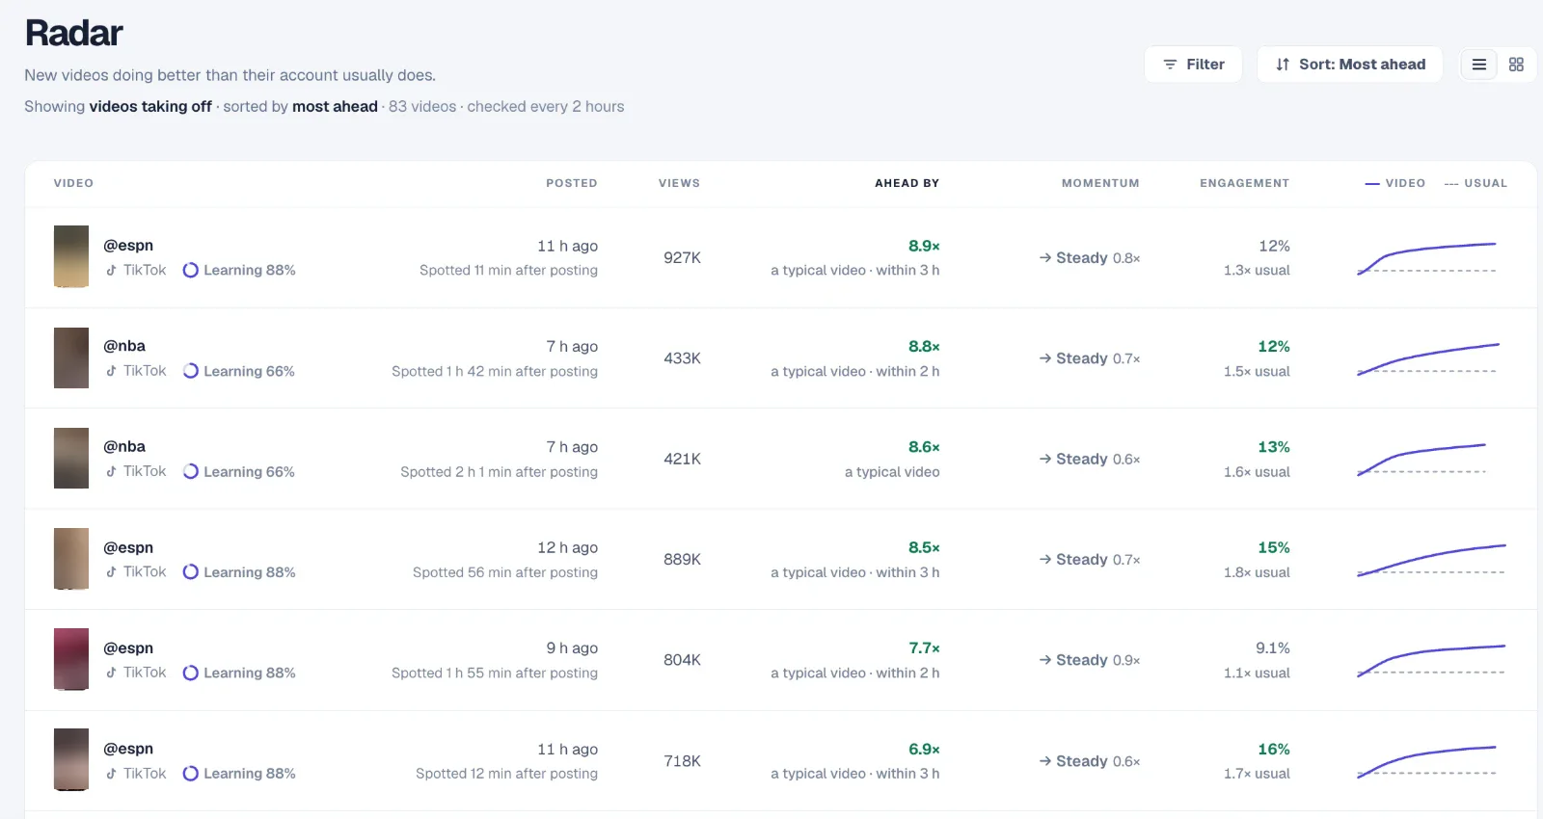Image resolution: width=1543 pixels, height=819 pixels.
Task: Click the AHEAD BY column header
Action: (x=907, y=183)
